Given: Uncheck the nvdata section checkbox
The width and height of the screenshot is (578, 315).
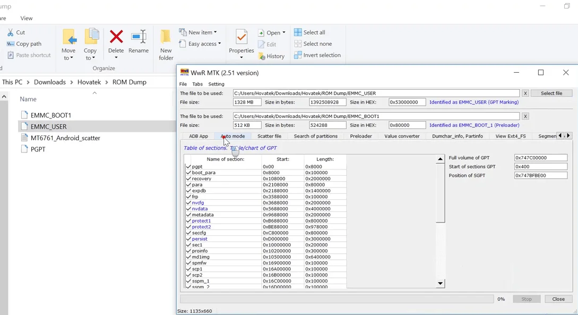Looking at the screenshot, I should click(x=188, y=209).
